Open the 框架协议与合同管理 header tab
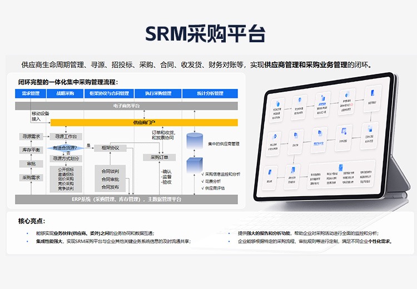 click(x=109, y=93)
